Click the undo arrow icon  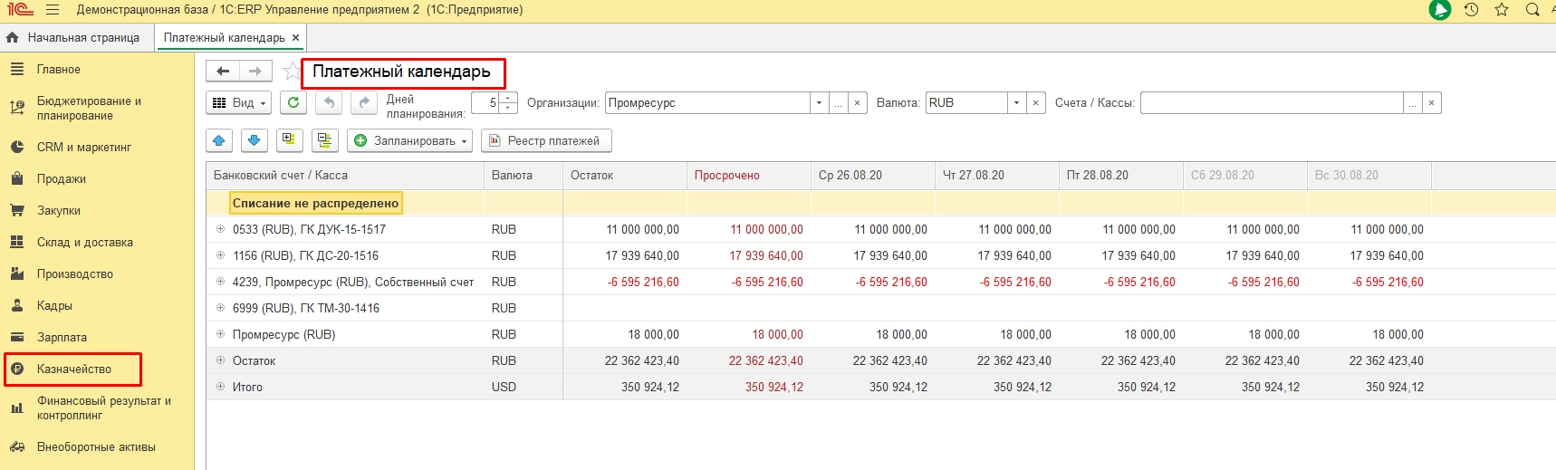click(329, 103)
